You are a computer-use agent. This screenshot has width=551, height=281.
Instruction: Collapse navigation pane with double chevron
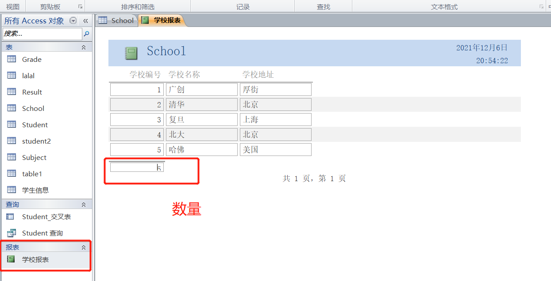(x=85, y=21)
